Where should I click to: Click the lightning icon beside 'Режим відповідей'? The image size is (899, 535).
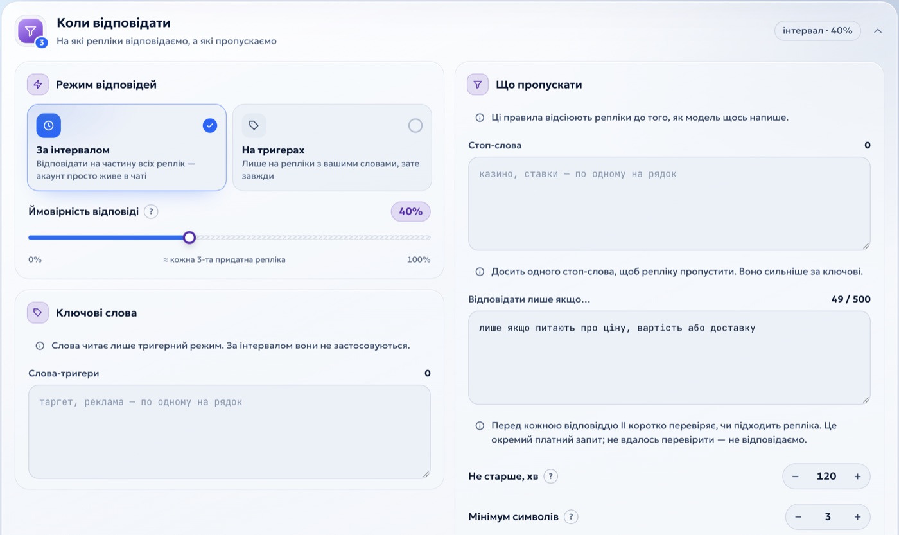tap(37, 84)
